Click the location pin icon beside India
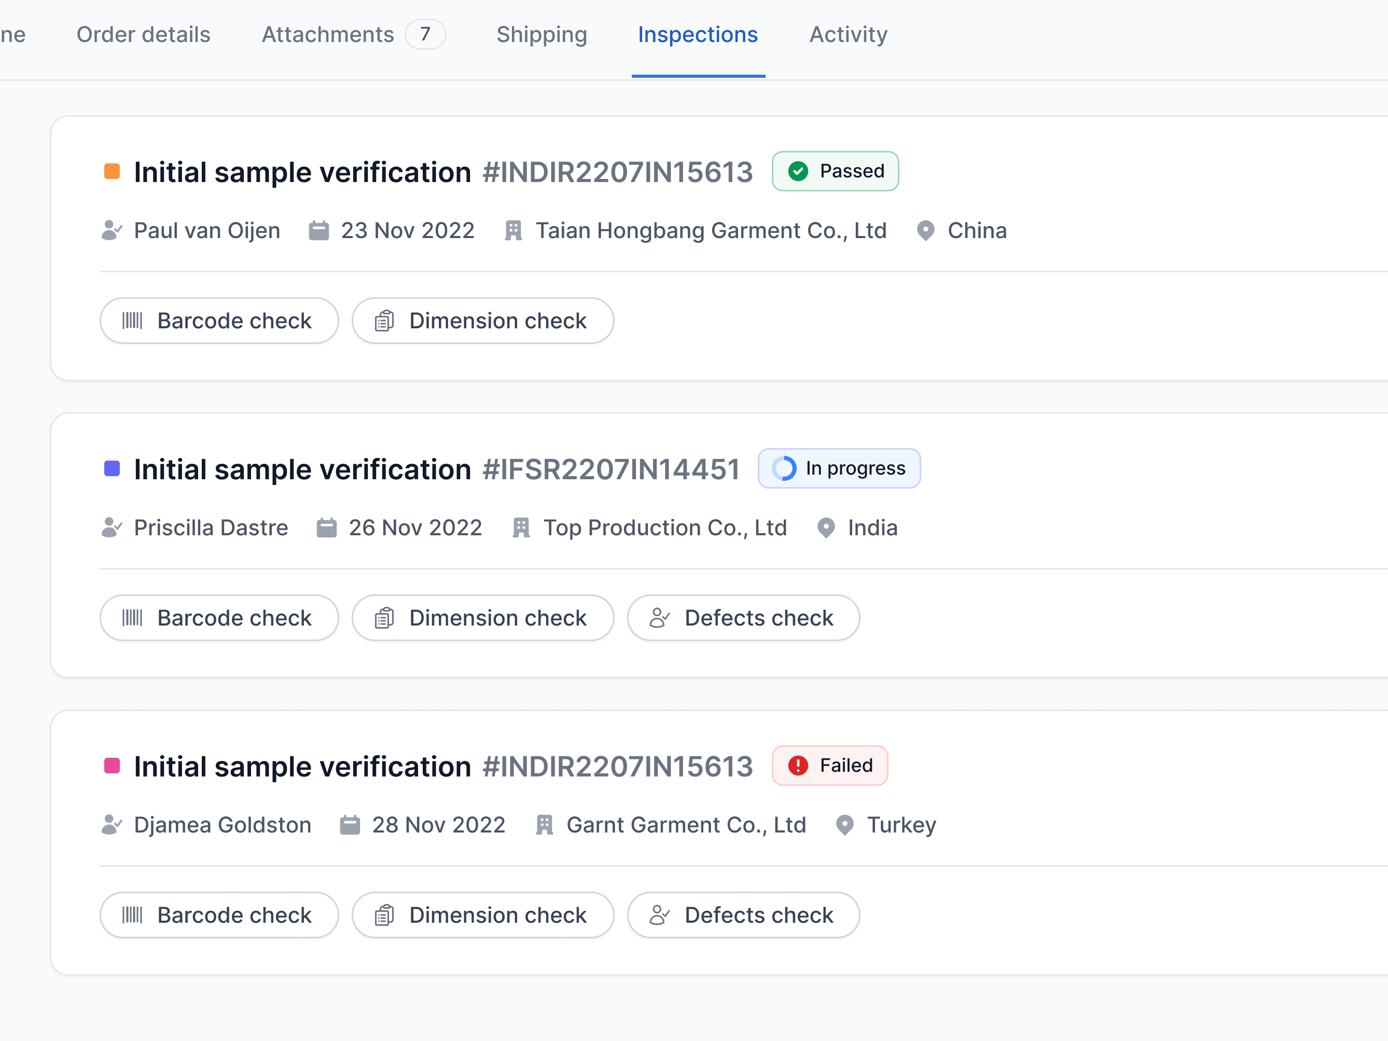 (x=825, y=527)
